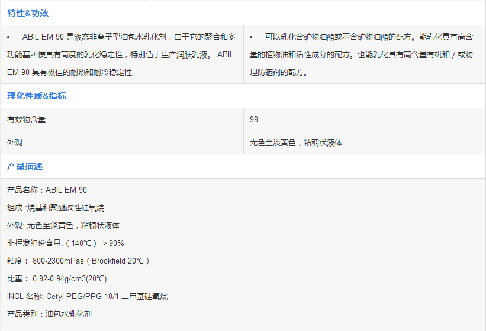Viewport: 486px width, 331px height.
Task: Click the 有效物含量 table cell
Action: coord(27,119)
